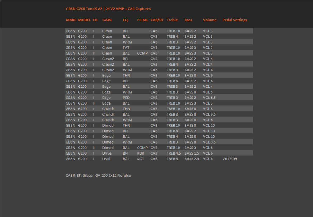The width and height of the screenshot is (313, 217).
Task: Click the V6 T9 D9 pedal settings cell
Action: (230, 159)
